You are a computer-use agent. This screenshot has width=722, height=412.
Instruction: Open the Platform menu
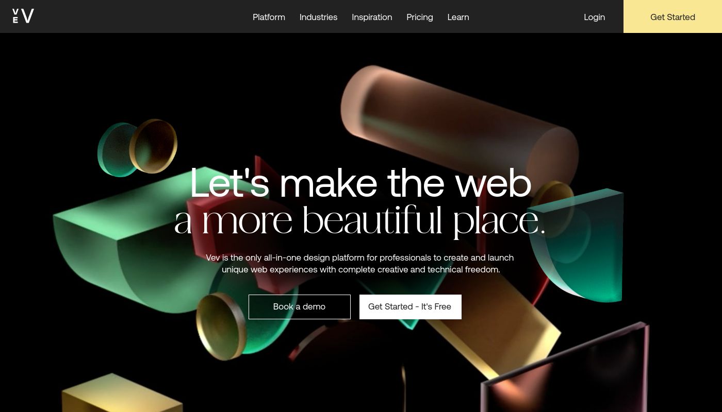[x=269, y=17]
